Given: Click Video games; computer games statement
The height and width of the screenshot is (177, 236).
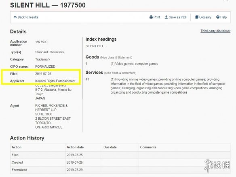Looking at the screenshot, I should (134, 64).
